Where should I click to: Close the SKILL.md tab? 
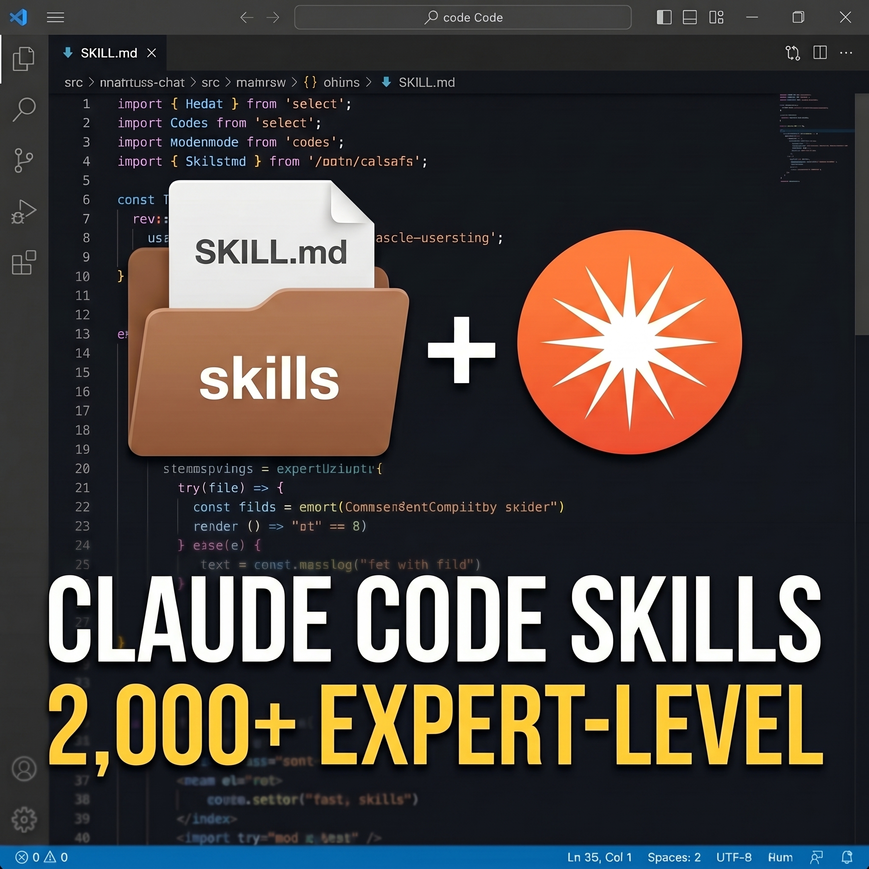pyautogui.click(x=151, y=53)
